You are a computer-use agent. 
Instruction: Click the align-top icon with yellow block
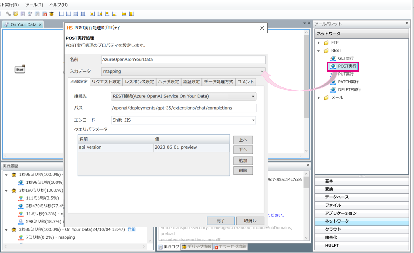107,14
